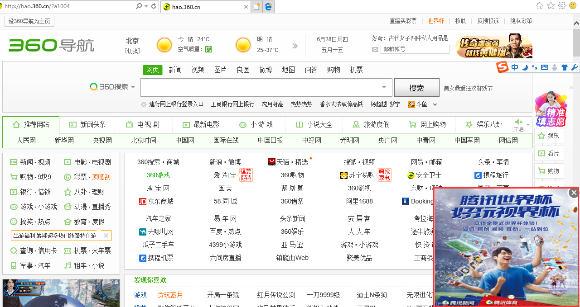Click the 去哪儿网 logo icon

(143, 231)
